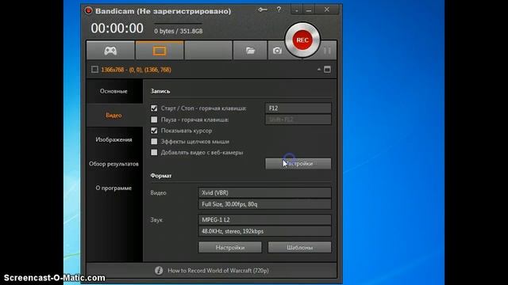The image size is (508, 285).
Task: Close the Bandicam window
Action: point(327,10)
